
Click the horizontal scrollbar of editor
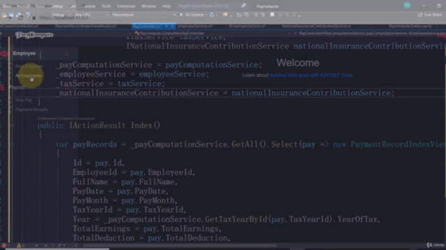(x=179, y=245)
